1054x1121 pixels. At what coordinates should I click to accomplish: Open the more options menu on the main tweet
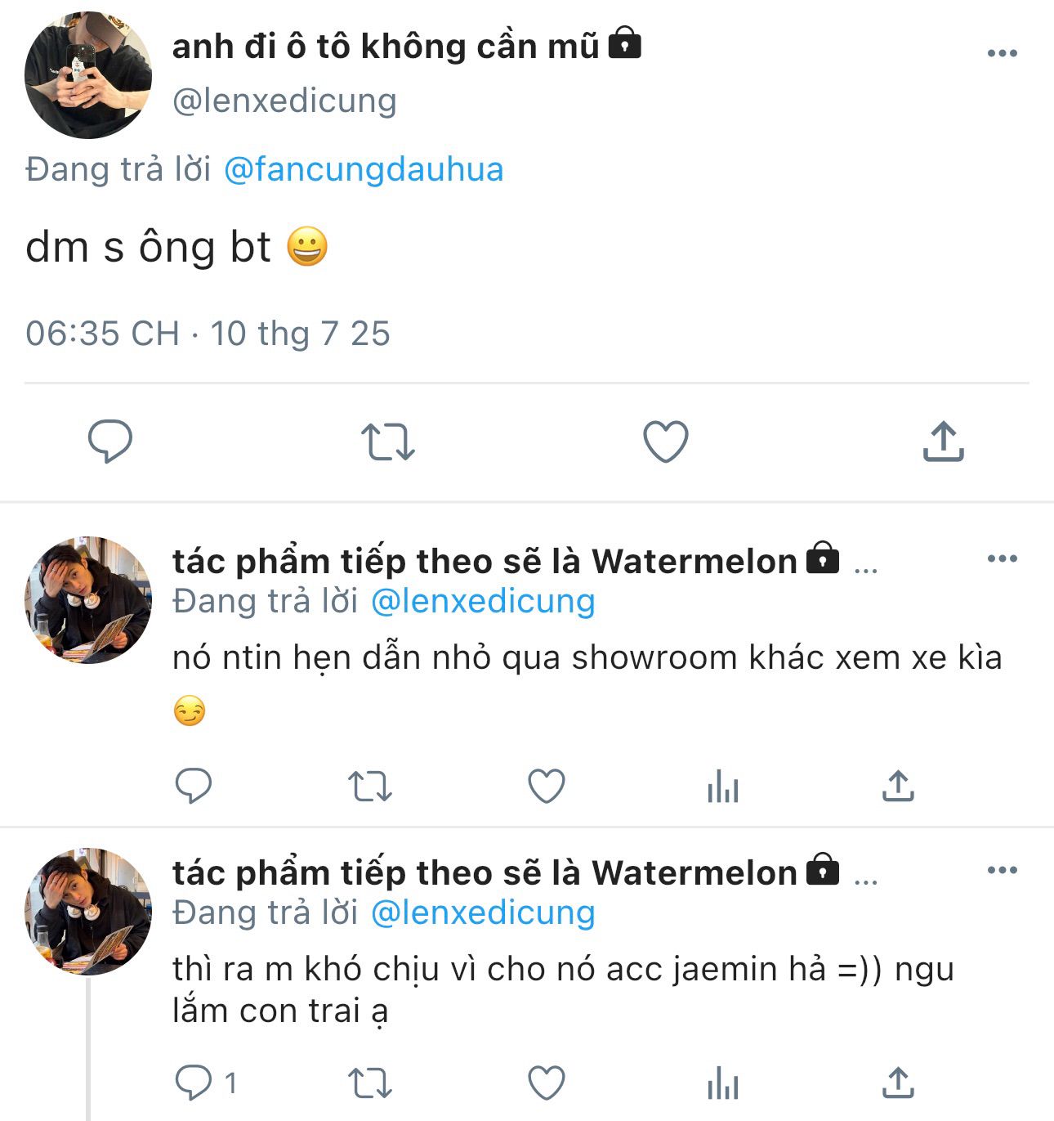coord(1002,53)
